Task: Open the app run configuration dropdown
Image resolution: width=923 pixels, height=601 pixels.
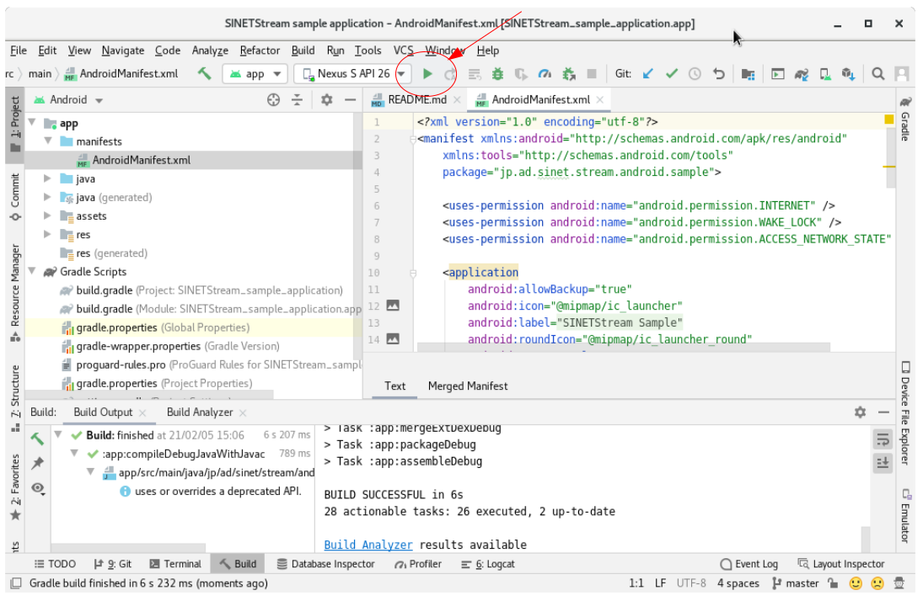Action: coord(255,74)
